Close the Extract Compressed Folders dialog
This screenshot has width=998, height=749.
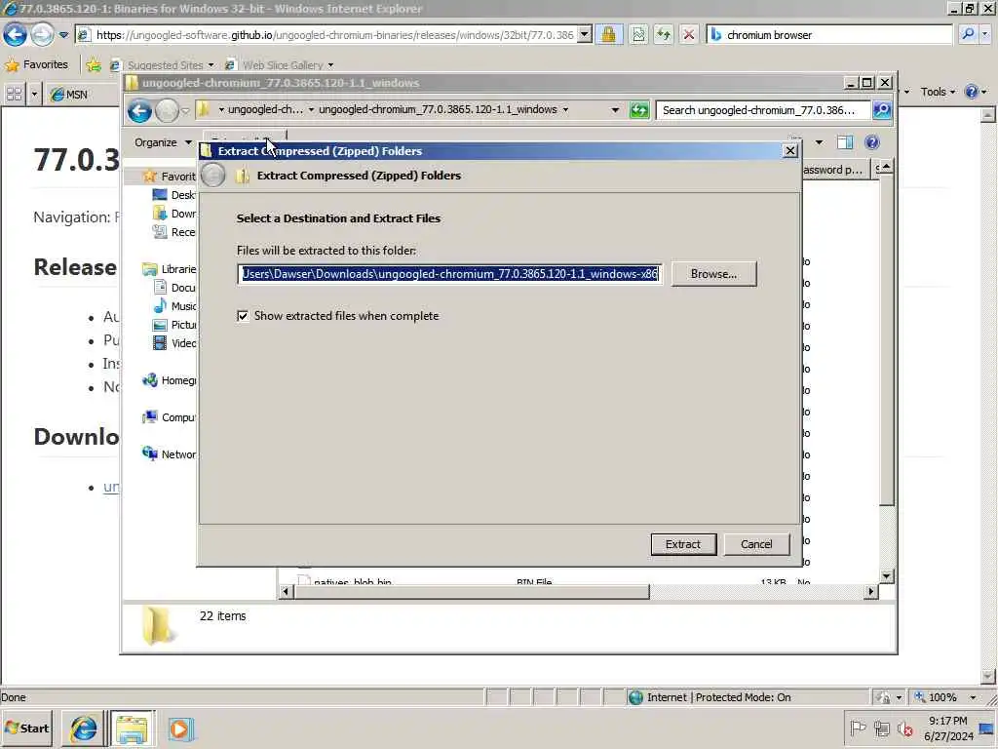pos(789,151)
